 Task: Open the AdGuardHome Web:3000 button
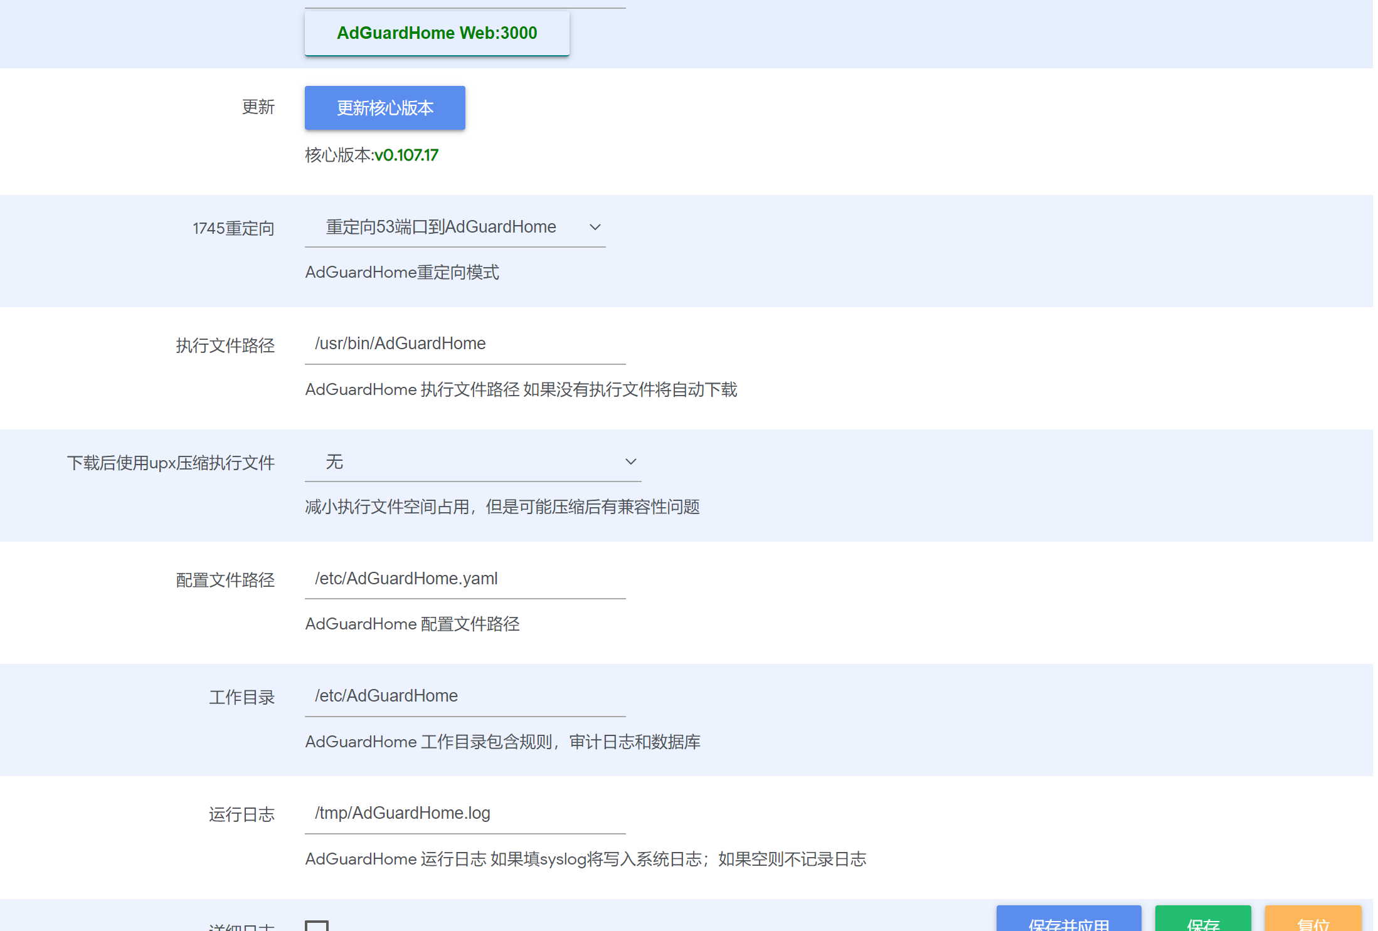[x=437, y=33]
